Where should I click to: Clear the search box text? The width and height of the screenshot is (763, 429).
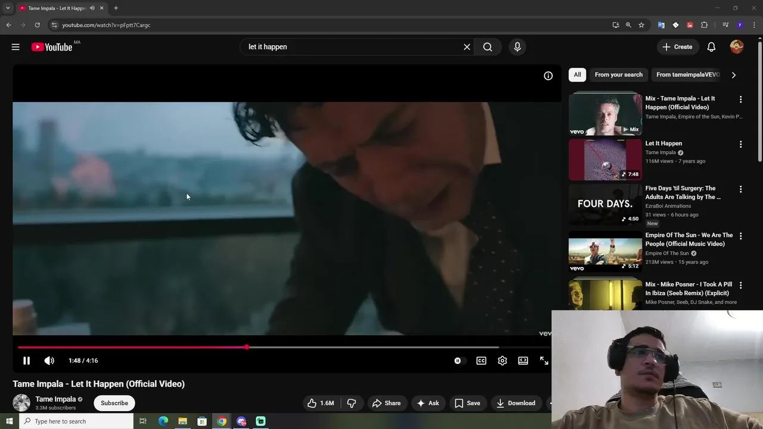(467, 47)
